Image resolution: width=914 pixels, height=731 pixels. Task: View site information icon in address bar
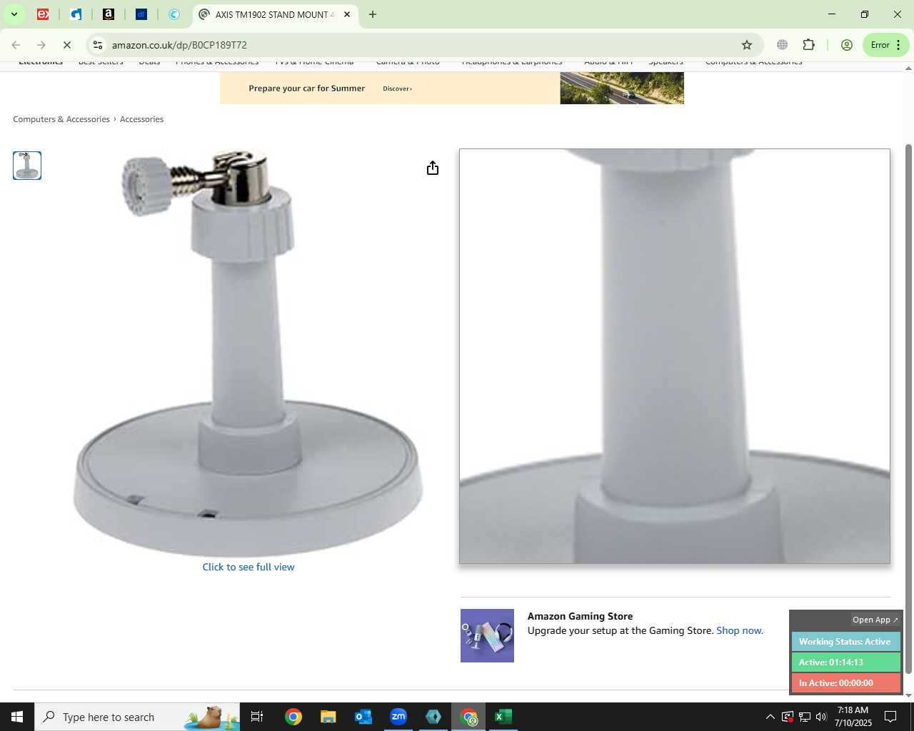click(98, 45)
